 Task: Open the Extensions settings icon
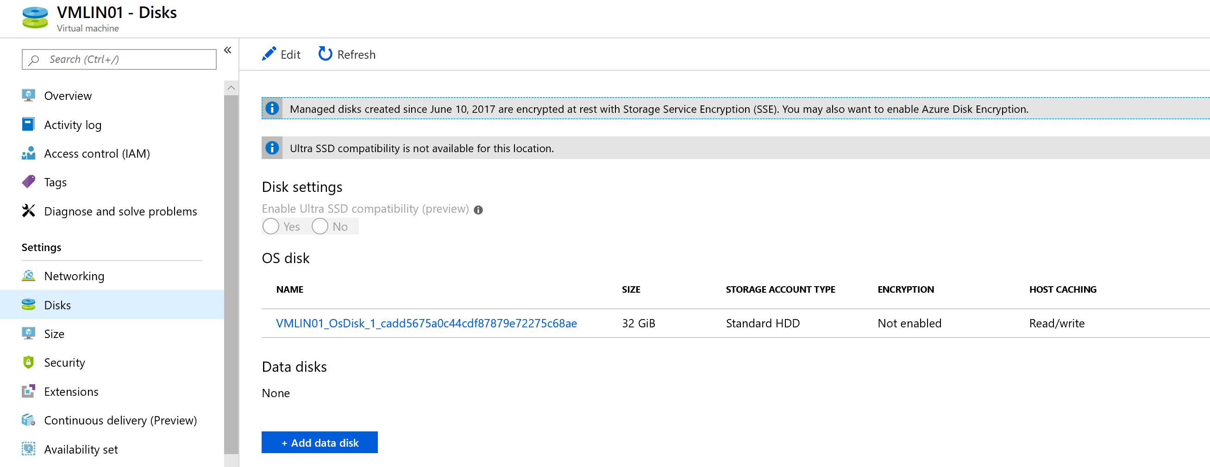pos(29,391)
